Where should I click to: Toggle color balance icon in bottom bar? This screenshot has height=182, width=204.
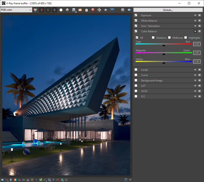tap(24, 180)
